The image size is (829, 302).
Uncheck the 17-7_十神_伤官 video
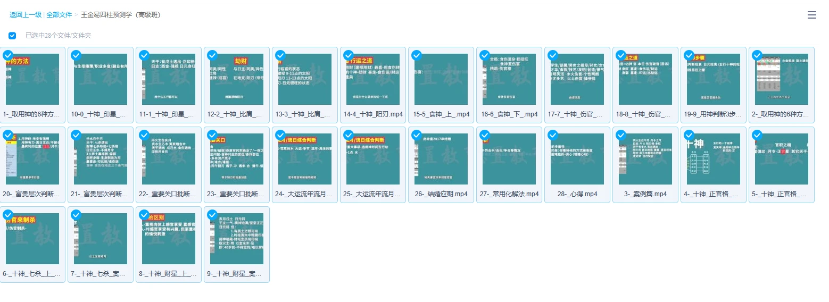(553, 55)
